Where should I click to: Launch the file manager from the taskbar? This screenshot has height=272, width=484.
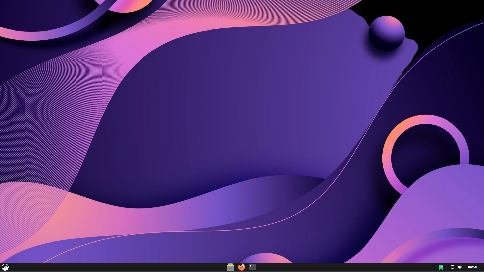coord(230,267)
